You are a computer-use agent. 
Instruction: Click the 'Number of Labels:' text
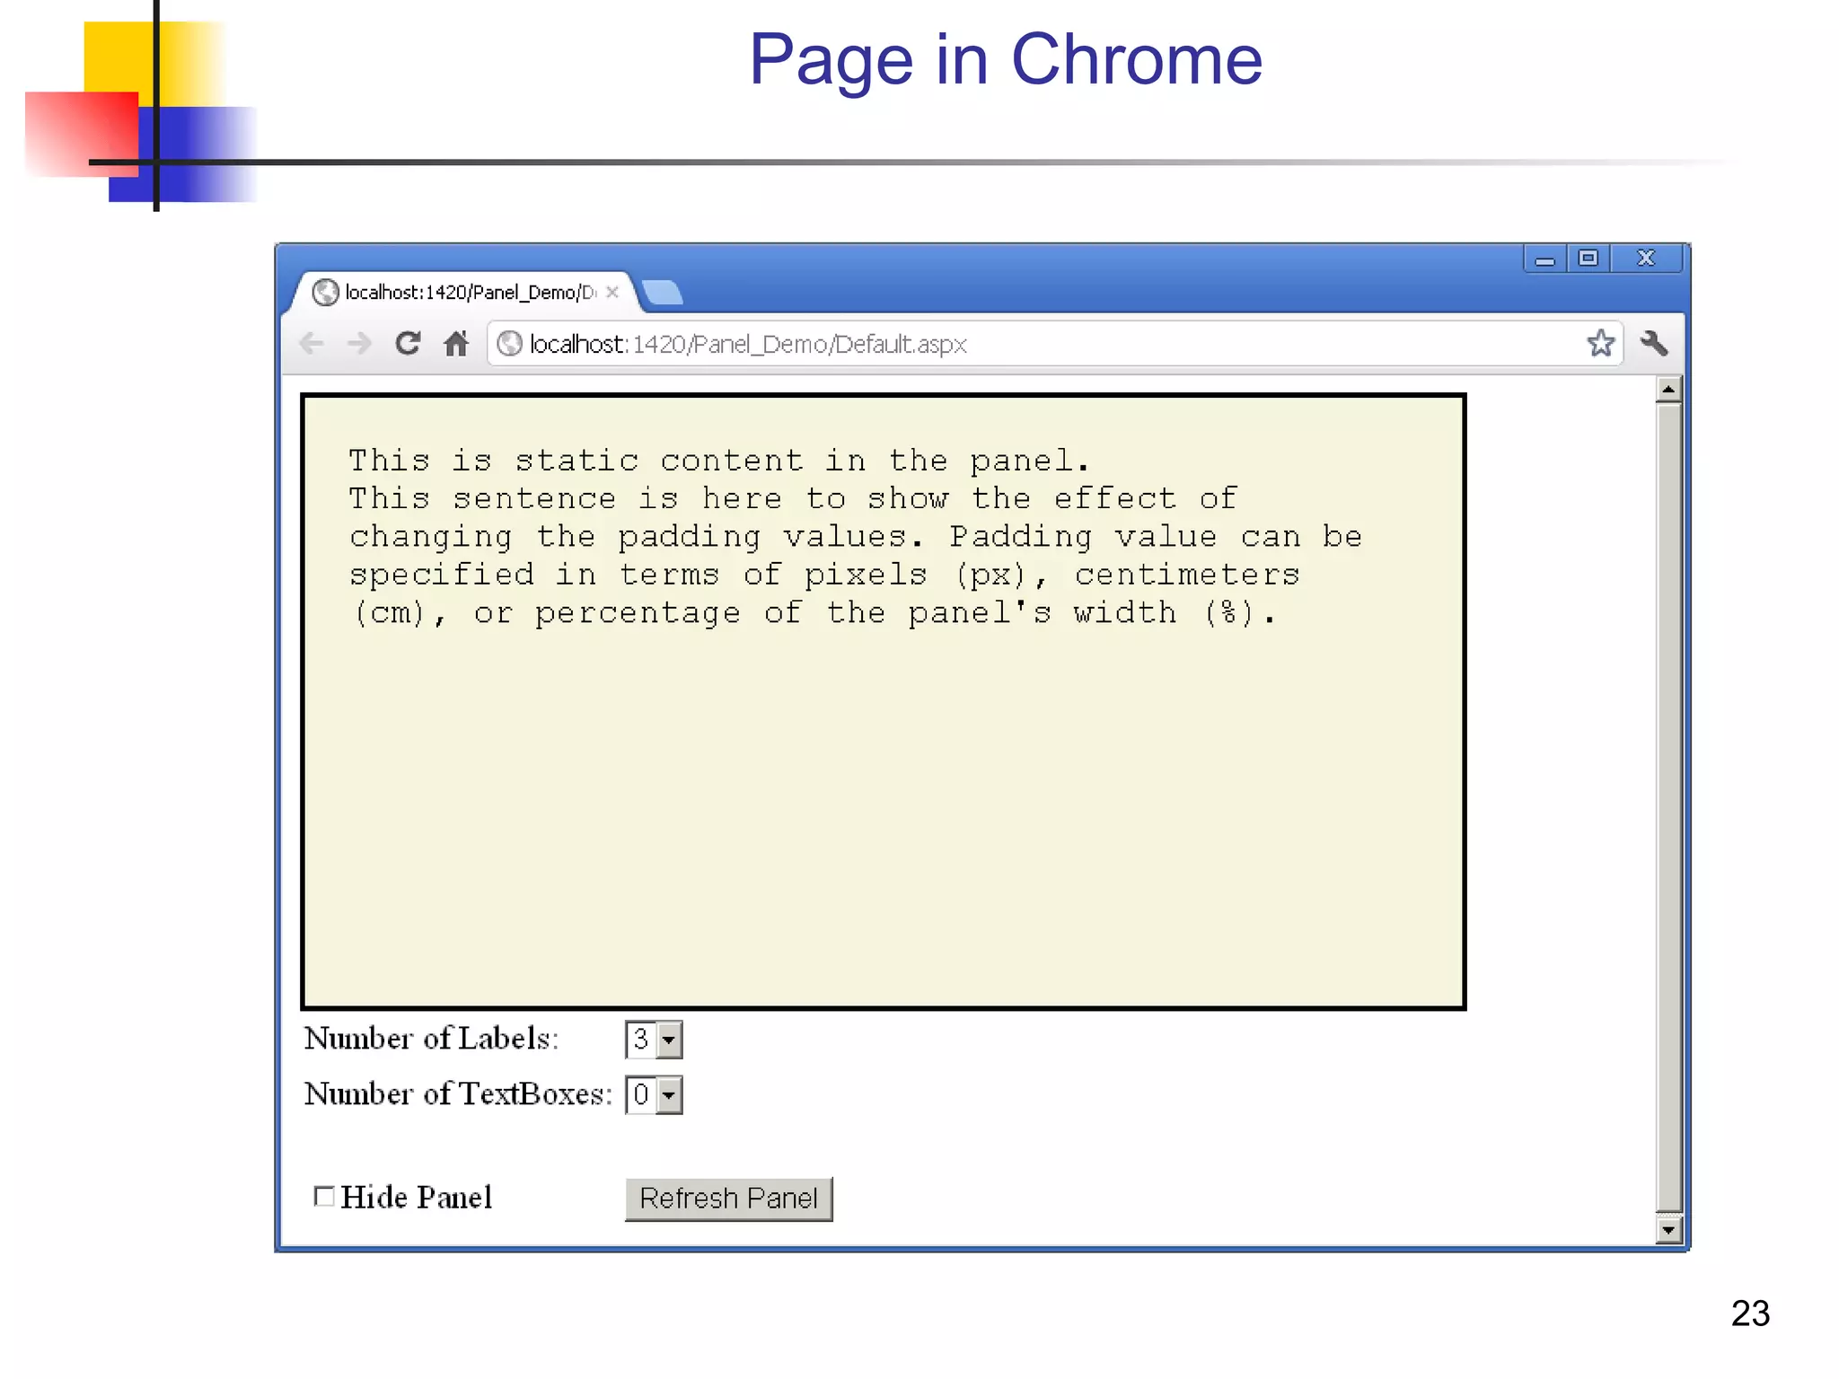(x=432, y=1039)
